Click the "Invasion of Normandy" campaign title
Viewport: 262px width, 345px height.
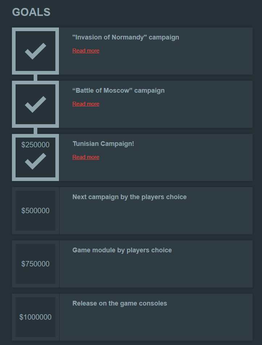126,37
